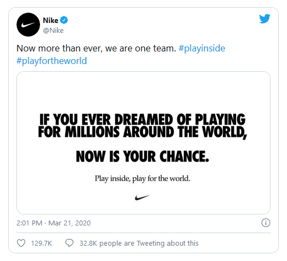The image size is (287, 261).
Task: Click the 129.7K likes count
Action: click(42, 243)
